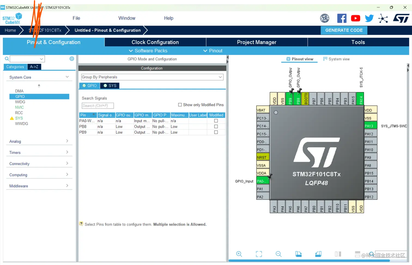Click the 10-year anniversary badge icon
Viewport: 412px width, 265px height.
[x=325, y=18]
